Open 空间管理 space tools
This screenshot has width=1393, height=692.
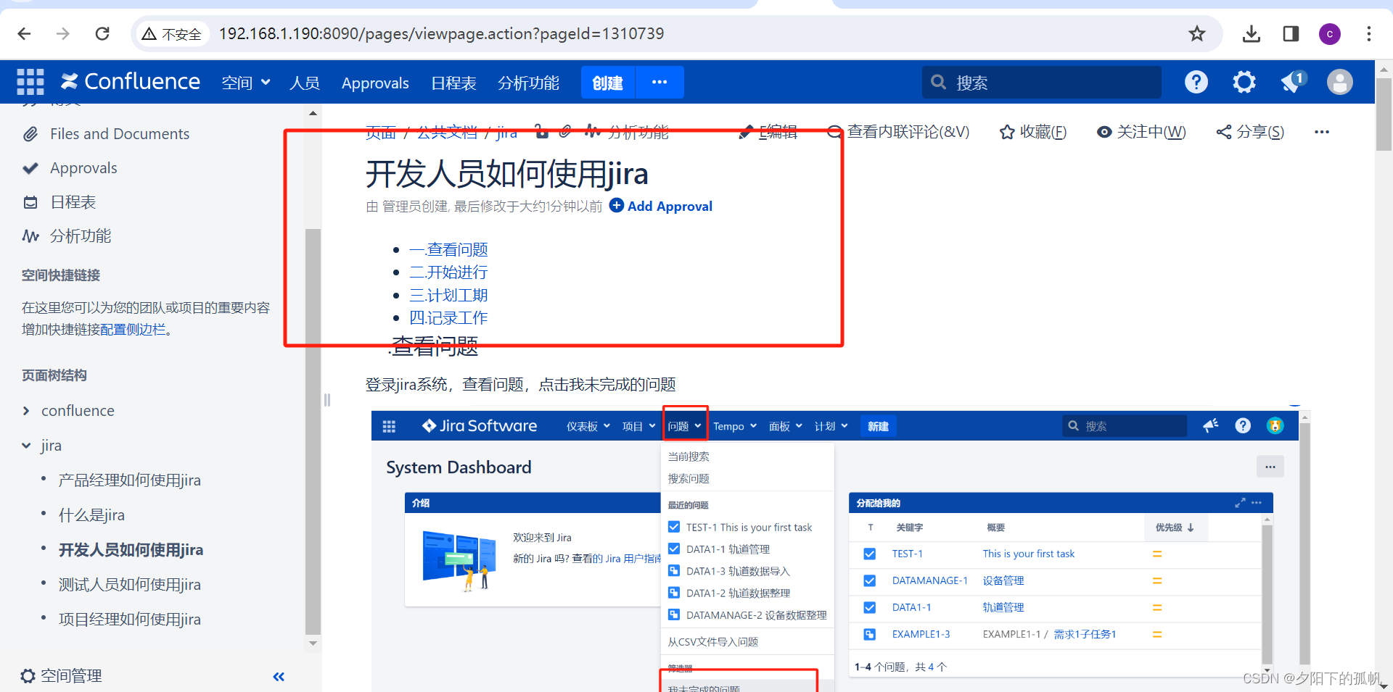click(x=62, y=676)
